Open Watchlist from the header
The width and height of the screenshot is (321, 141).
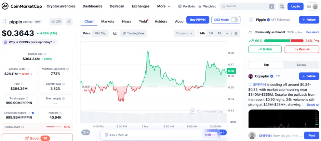click(x=207, y=6)
